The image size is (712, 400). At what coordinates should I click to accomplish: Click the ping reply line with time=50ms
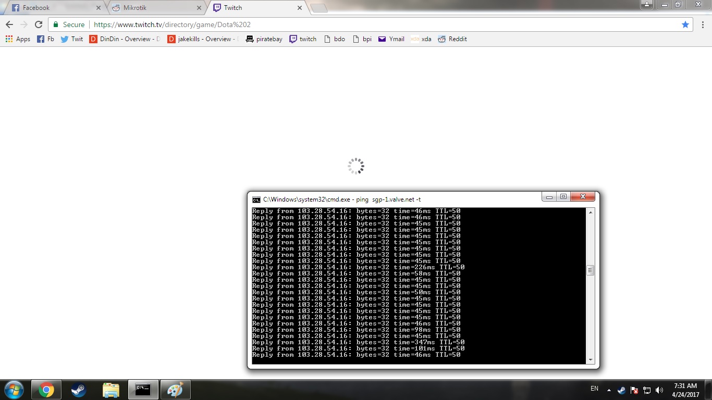pos(357,292)
